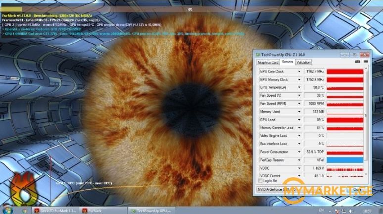Switch to the Graphics Card tab
383x214 pixels.
pyautogui.click(x=268, y=62)
